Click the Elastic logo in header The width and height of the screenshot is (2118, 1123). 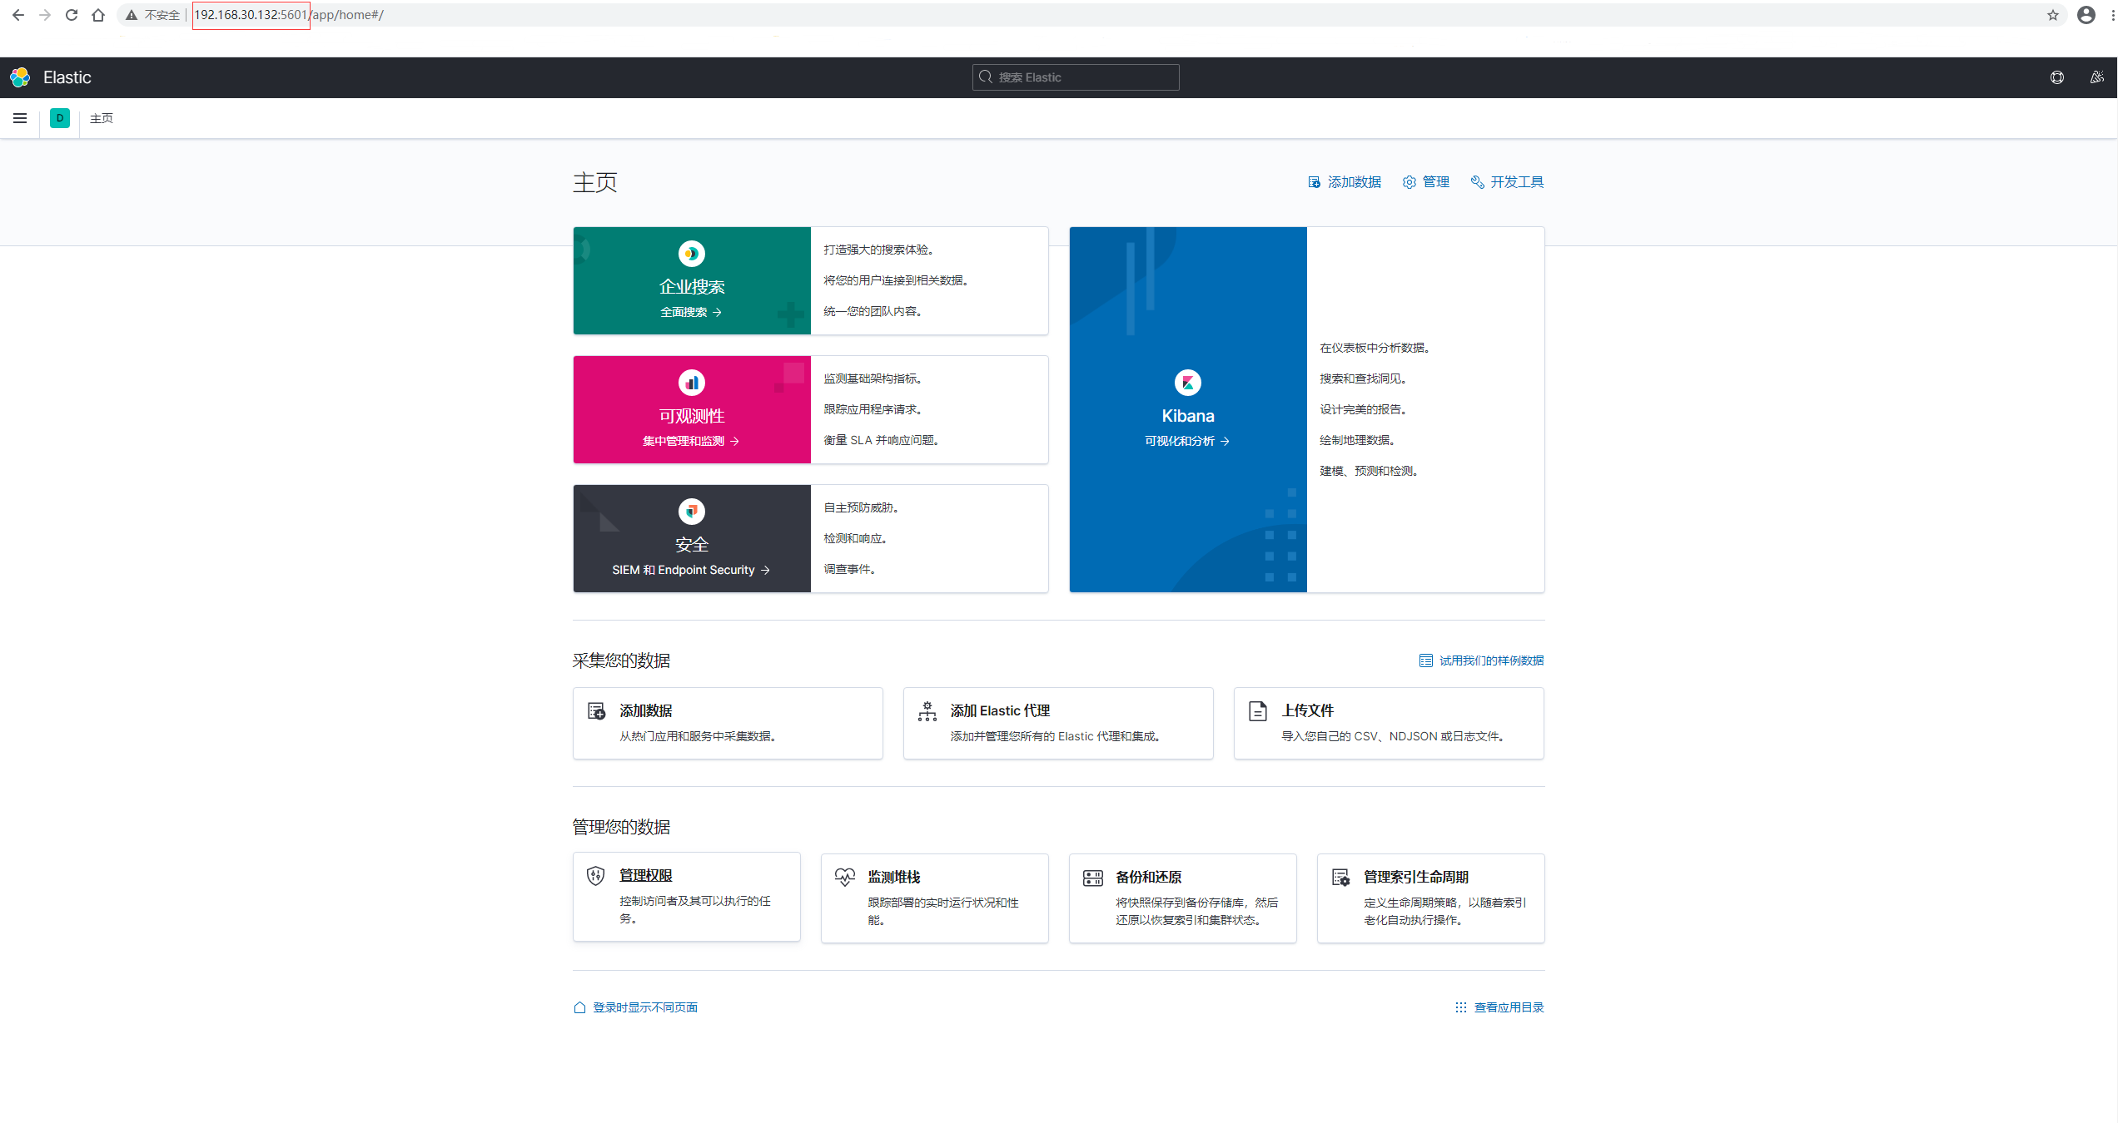(21, 77)
